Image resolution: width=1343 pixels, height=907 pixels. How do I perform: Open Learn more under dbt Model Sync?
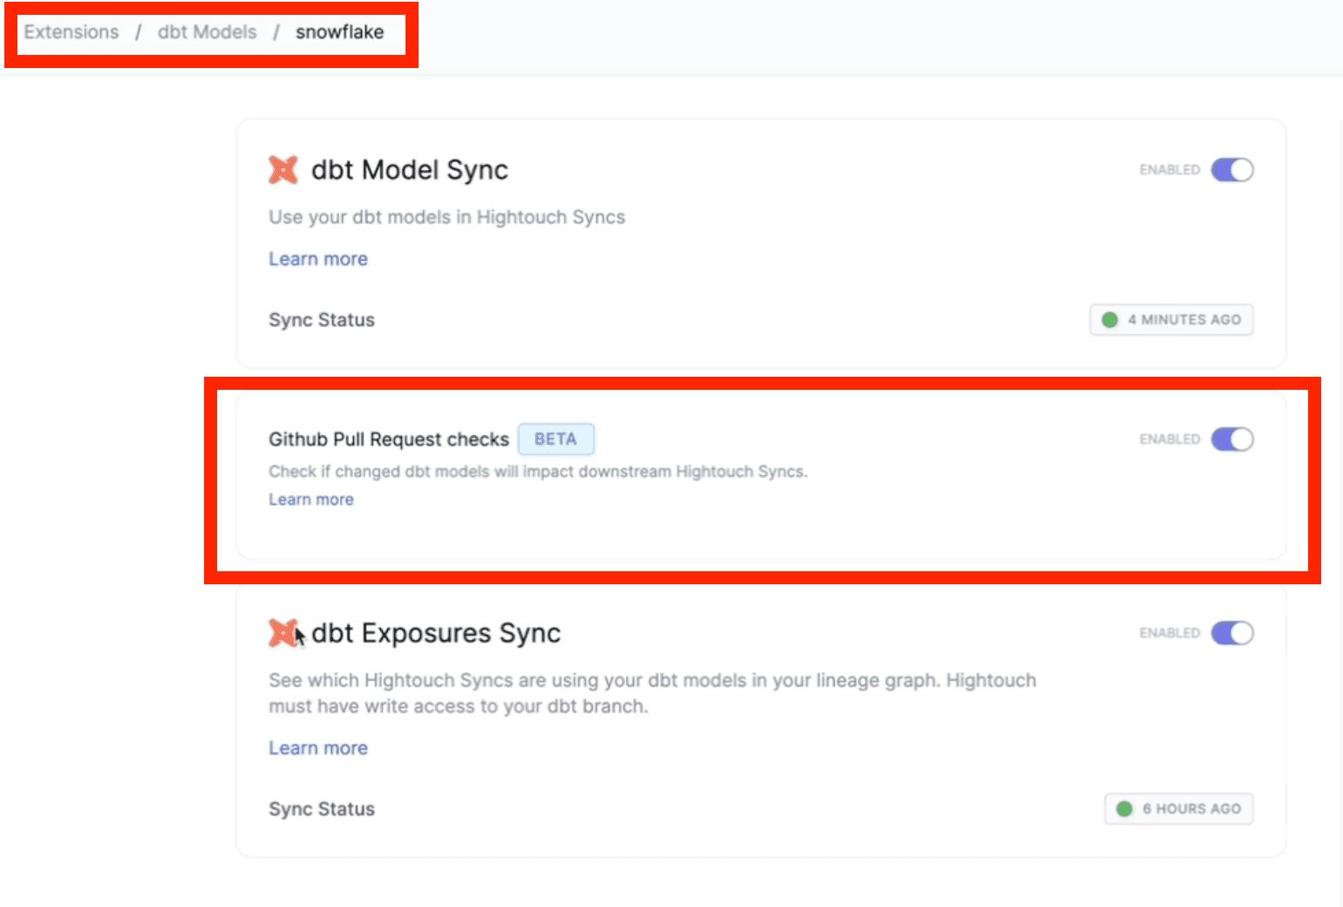pos(318,259)
